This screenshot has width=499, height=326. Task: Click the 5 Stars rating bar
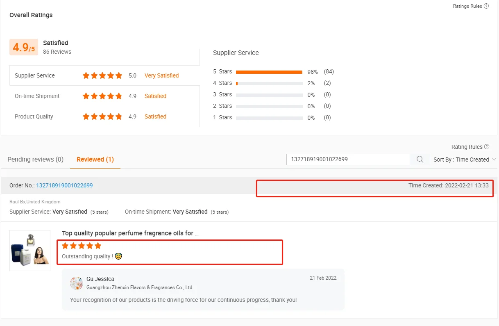(x=269, y=72)
